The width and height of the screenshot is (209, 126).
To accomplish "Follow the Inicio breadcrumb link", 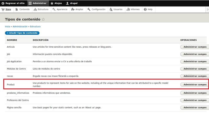I will 8,27.
